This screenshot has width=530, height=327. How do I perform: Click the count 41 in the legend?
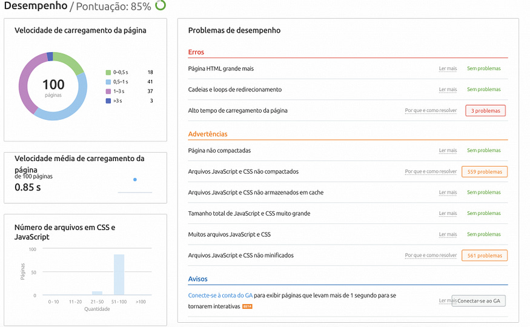click(x=150, y=82)
